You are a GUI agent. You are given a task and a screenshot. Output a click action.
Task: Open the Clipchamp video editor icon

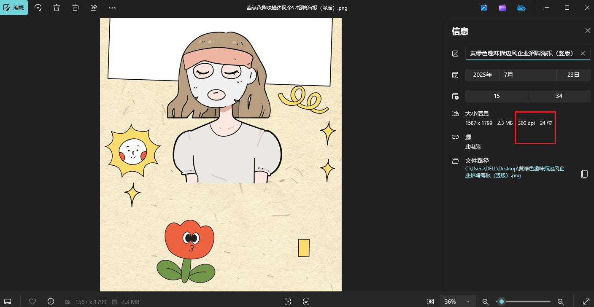coord(502,8)
